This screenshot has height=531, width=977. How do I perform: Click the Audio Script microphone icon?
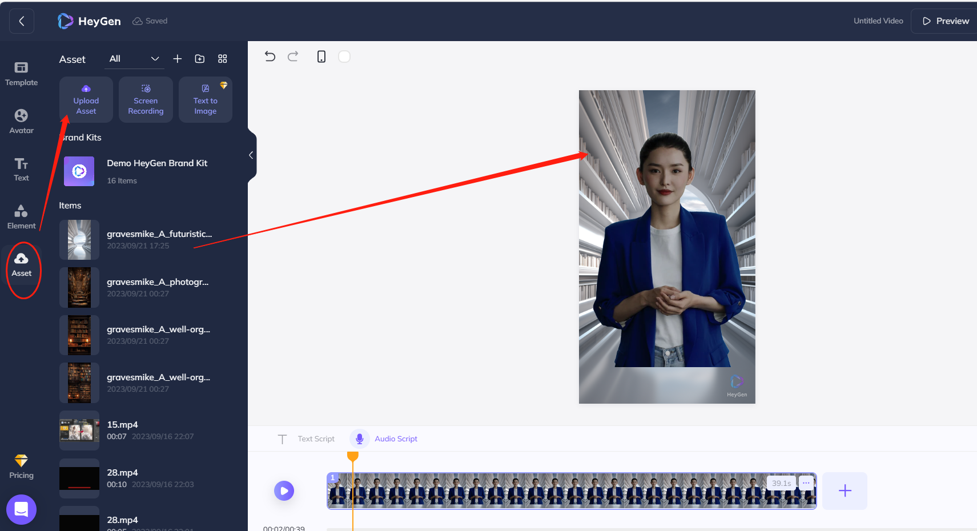click(360, 439)
